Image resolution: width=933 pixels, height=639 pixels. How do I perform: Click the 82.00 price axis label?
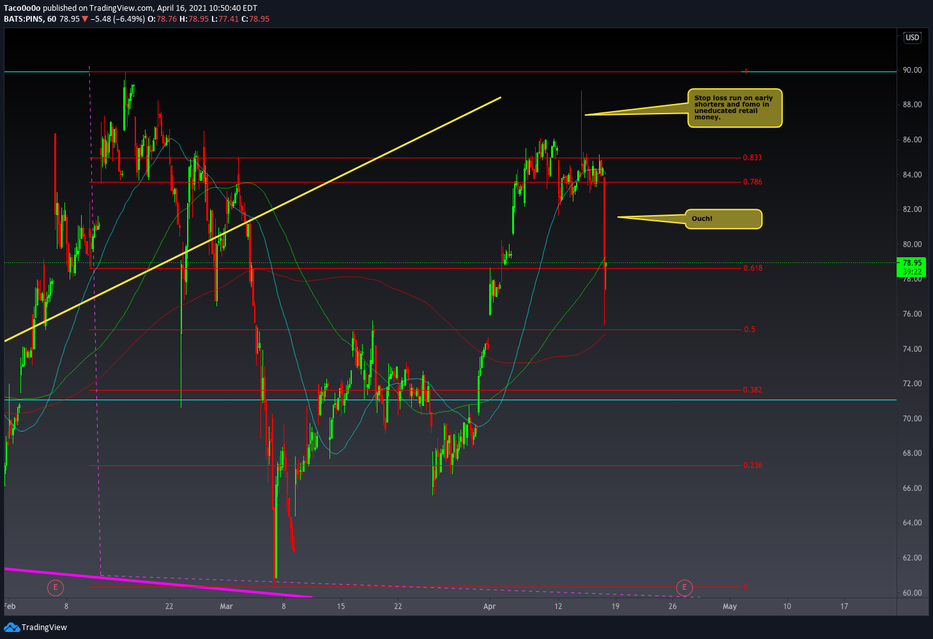tap(912, 209)
